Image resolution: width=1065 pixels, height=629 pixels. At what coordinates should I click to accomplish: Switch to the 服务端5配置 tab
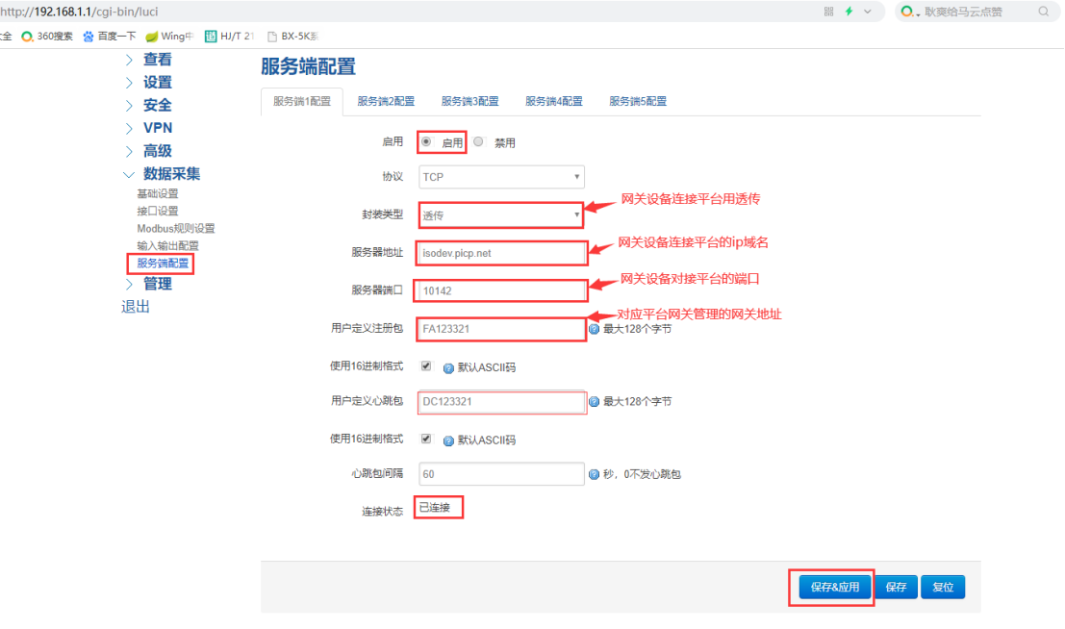(638, 101)
